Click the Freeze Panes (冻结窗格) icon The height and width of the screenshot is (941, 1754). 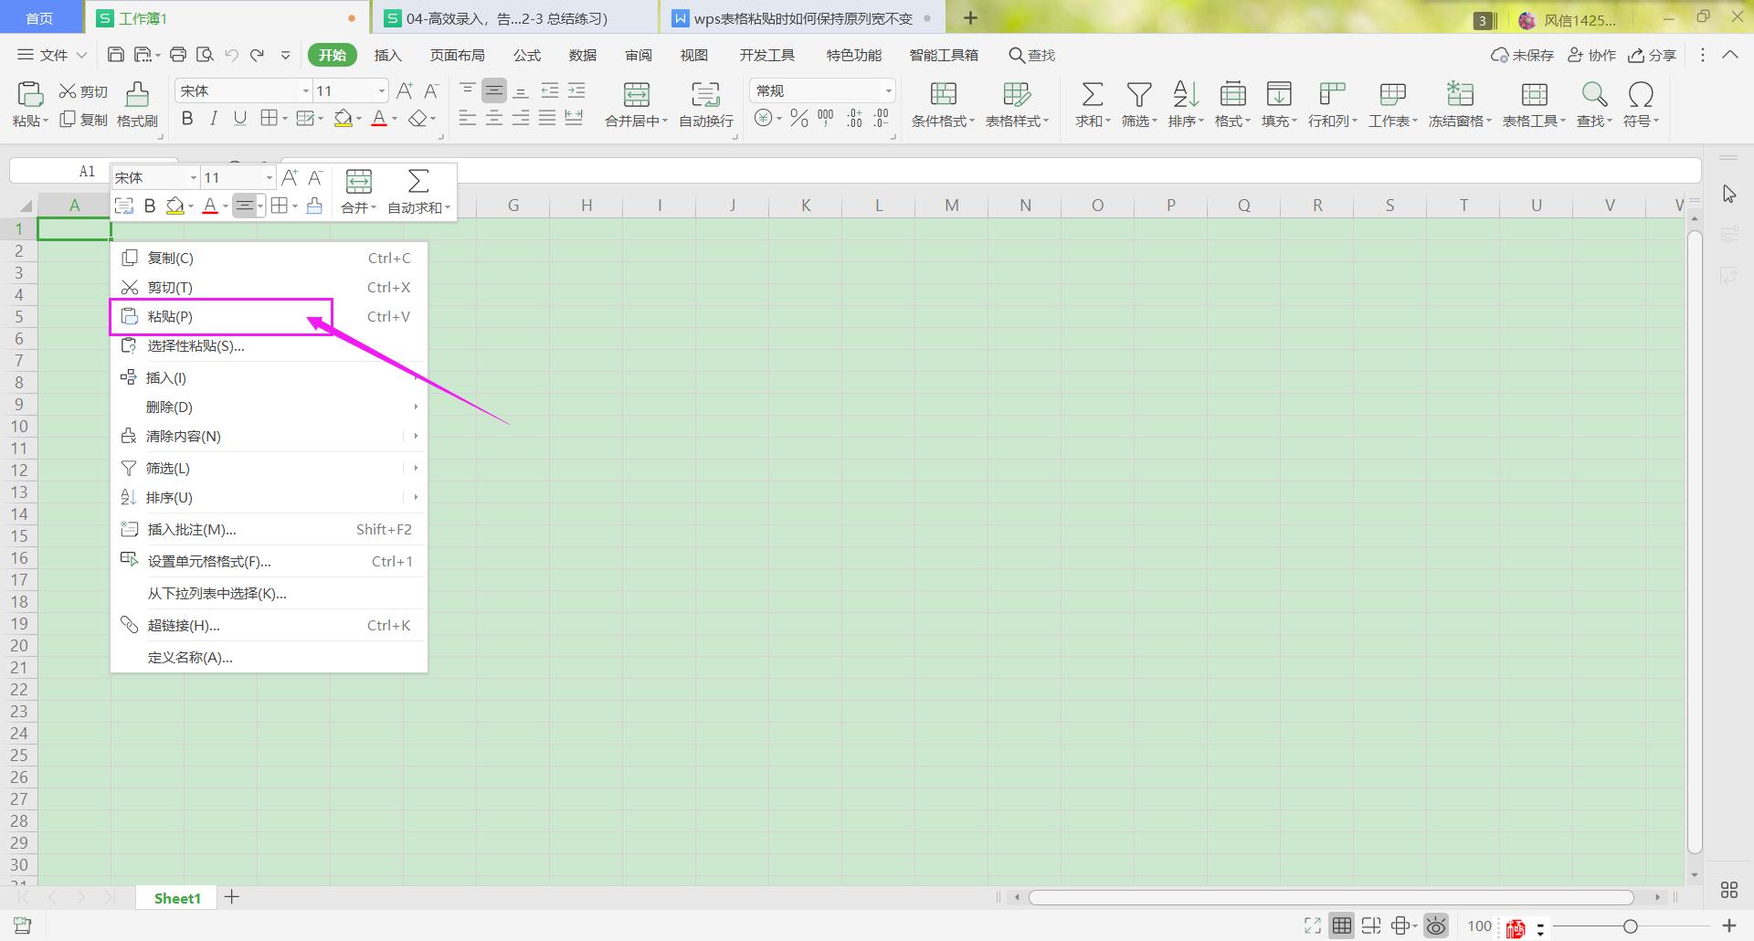(1459, 95)
